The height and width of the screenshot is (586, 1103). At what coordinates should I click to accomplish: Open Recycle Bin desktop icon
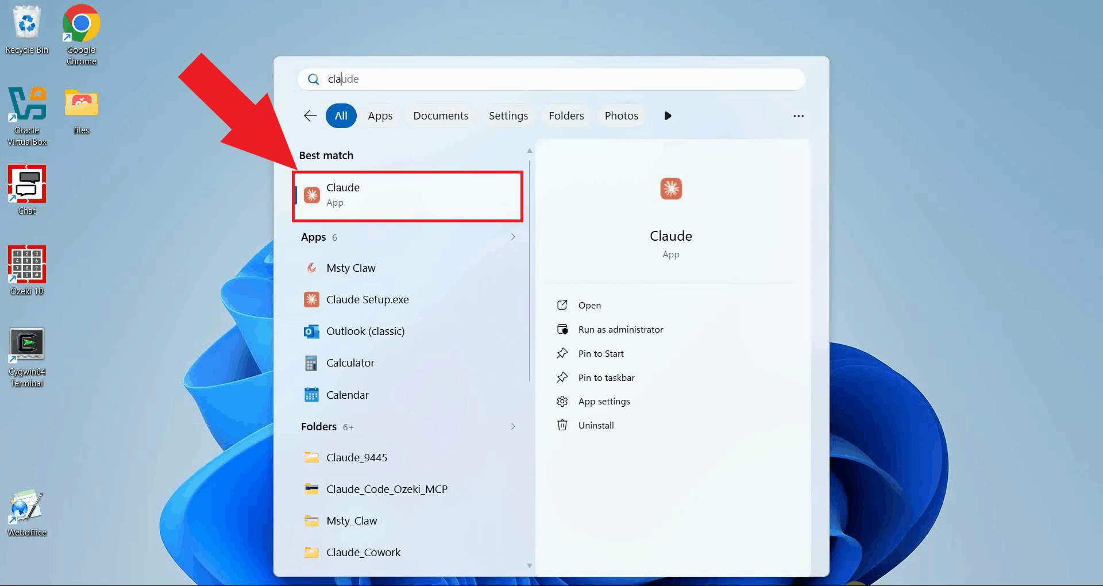26,30
